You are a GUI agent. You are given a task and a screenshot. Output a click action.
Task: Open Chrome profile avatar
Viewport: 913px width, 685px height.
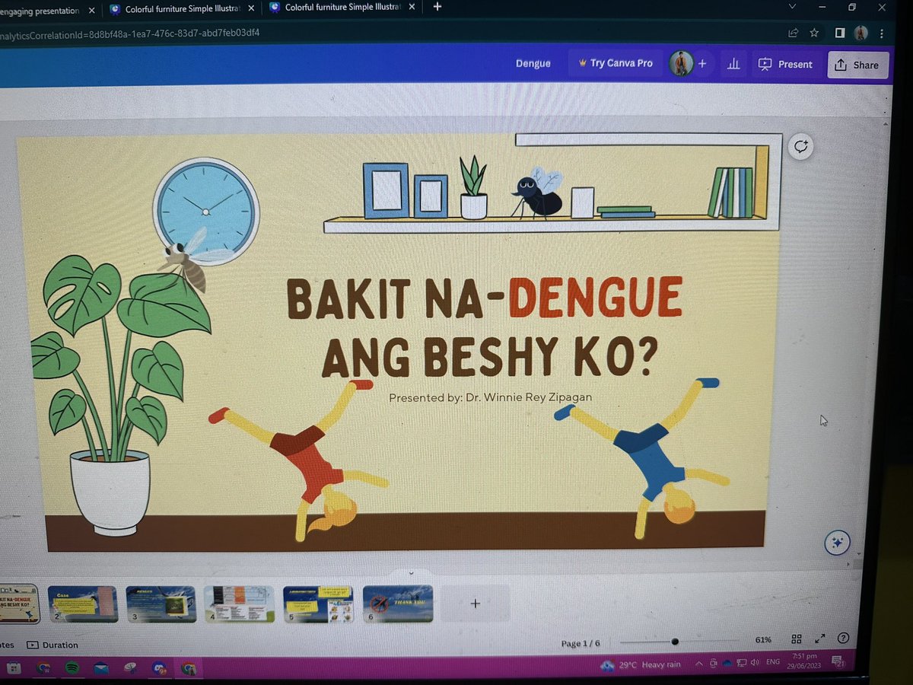[x=861, y=33]
